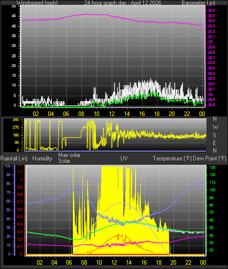The width and height of the screenshot is (228, 269).
Task: Click the "24 hour graph day : April 12 2026" heading
Action: click(x=123, y=3)
